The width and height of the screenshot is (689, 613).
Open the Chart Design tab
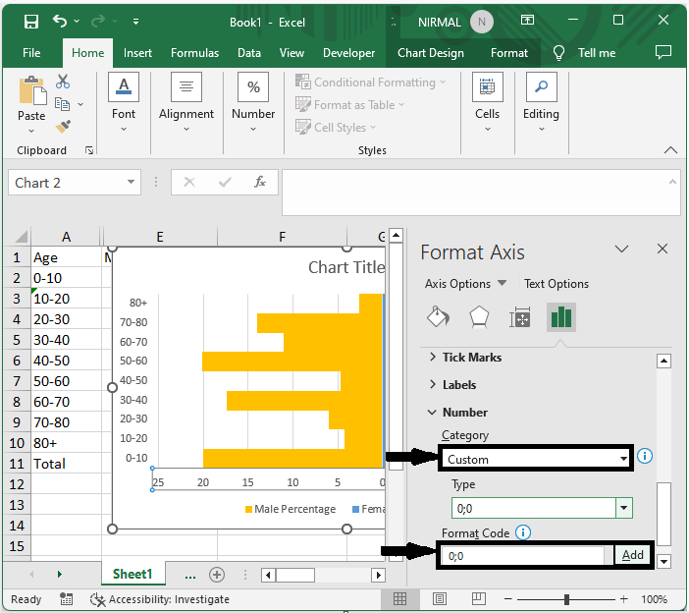(x=431, y=53)
